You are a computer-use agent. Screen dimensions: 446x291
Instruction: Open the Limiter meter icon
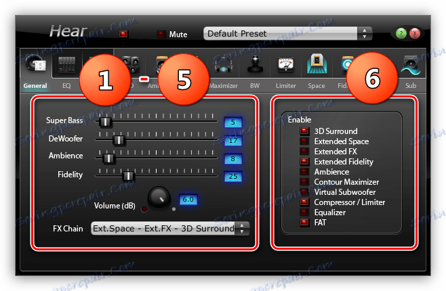click(x=285, y=64)
